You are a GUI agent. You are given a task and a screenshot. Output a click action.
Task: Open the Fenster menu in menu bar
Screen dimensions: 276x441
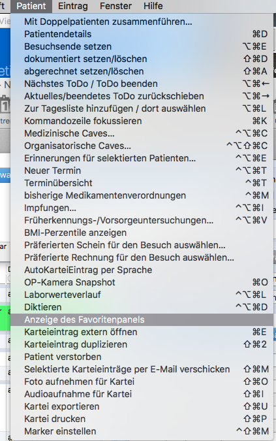115,6
